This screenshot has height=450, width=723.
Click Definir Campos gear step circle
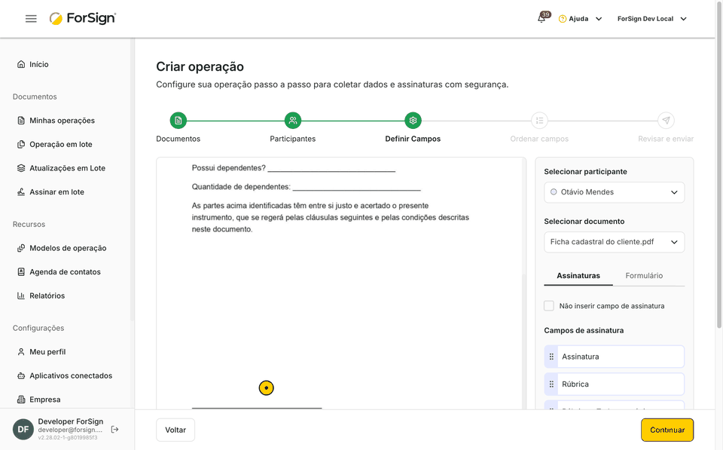pos(413,121)
